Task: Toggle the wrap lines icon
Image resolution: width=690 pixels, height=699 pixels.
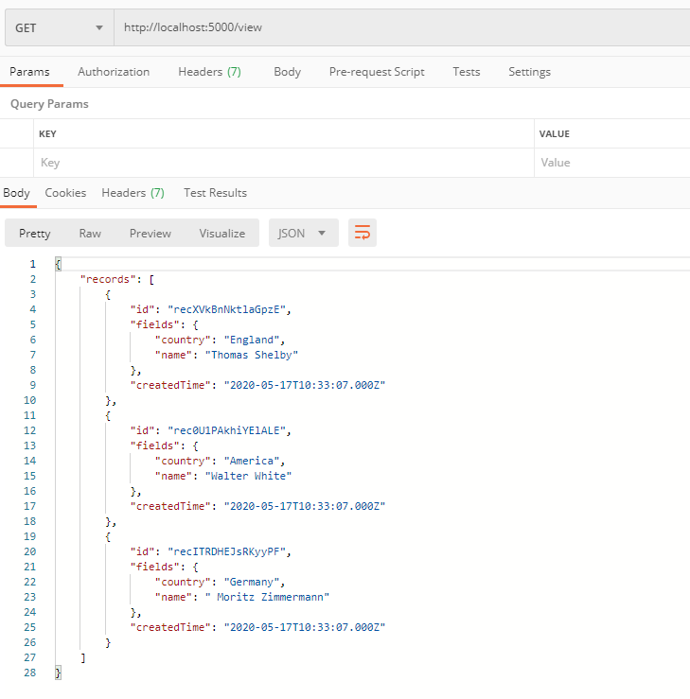Action: click(x=363, y=233)
